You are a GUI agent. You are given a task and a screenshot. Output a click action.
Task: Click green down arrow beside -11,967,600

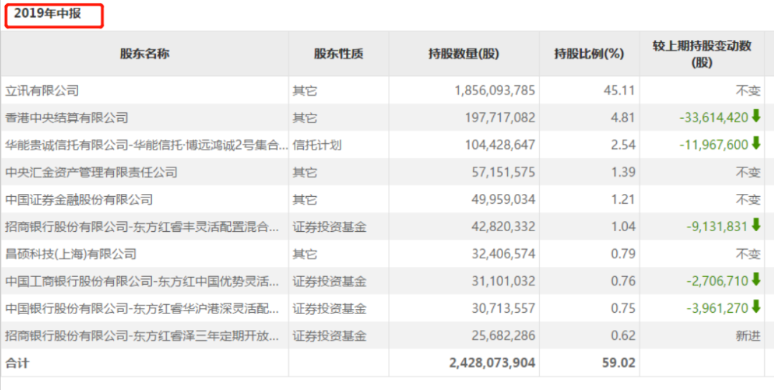(756, 144)
